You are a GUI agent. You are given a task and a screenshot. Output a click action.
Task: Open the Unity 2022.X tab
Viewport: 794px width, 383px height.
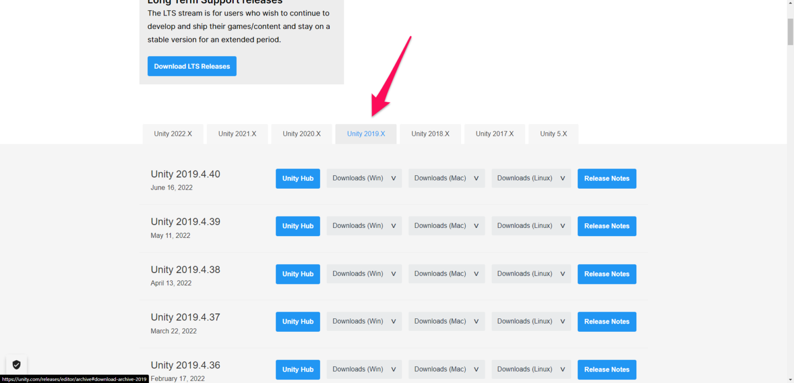click(x=173, y=134)
